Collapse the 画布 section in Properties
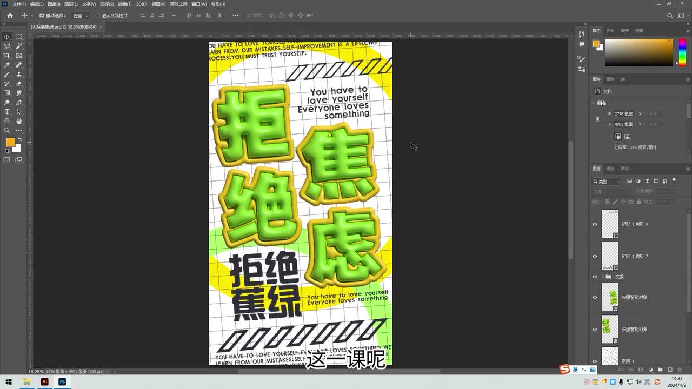This screenshot has height=389, width=692. click(x=594, y=103)
